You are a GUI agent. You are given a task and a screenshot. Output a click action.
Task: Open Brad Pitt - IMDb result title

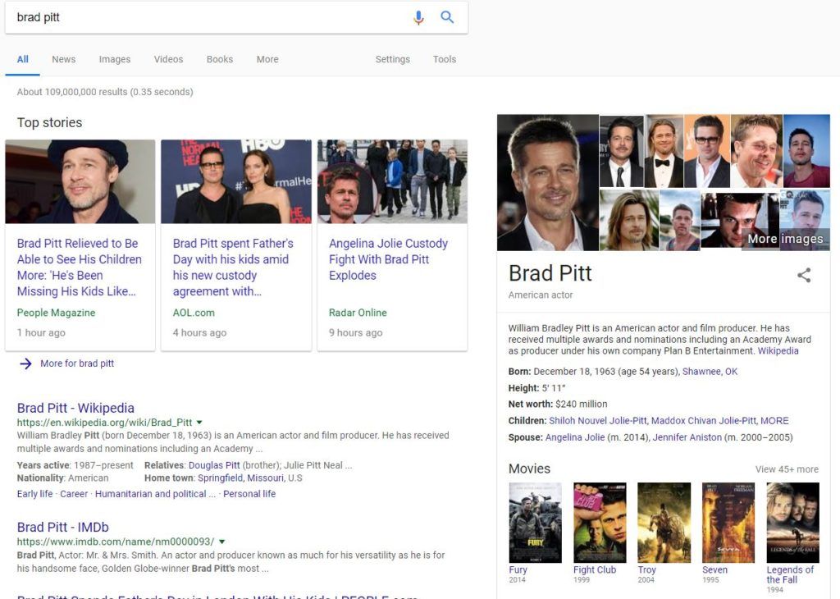(62, 528)
